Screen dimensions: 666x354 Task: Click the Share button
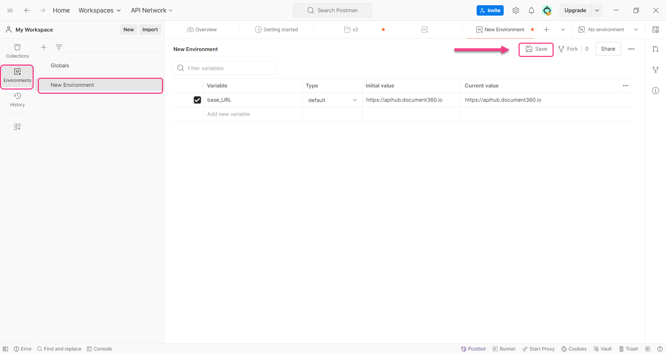[x=608, y=49]
